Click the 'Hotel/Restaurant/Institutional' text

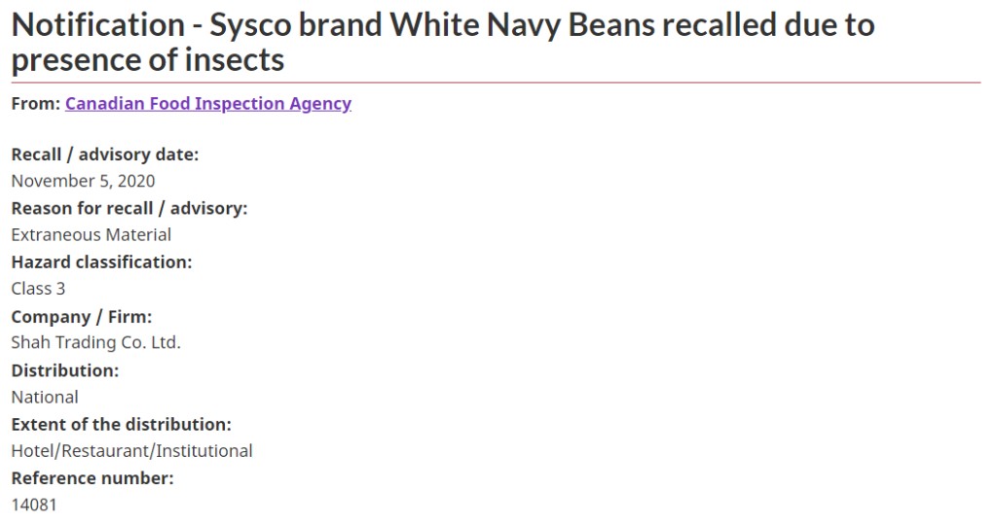click(131, 451)
